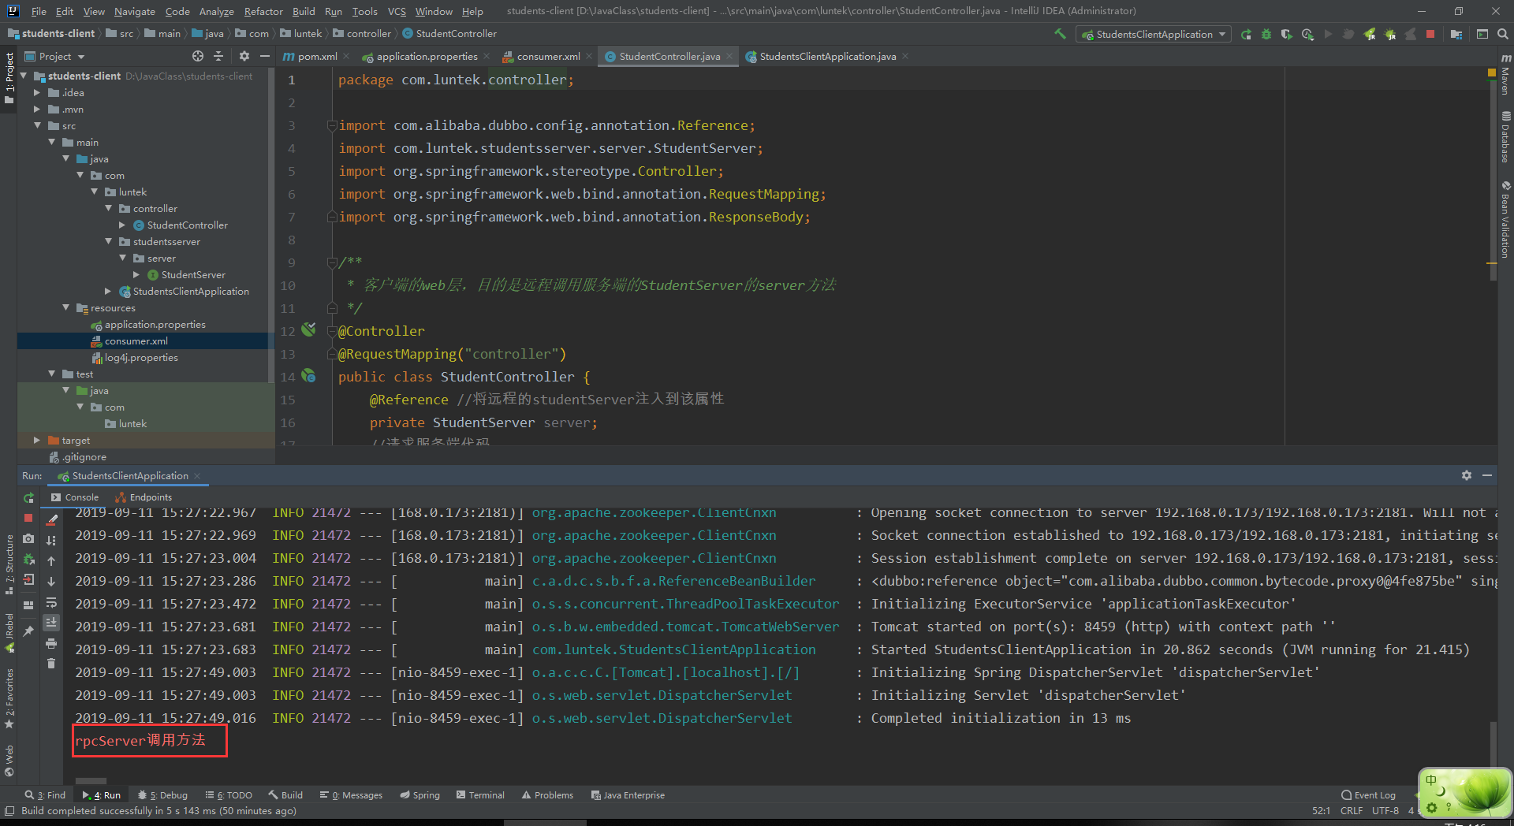Expand the .idea folder
1514x826 pixels.
click(36, 92)
